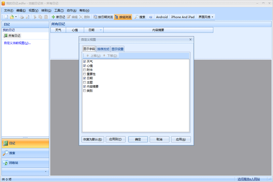This screenshot has height=182, width=273.
Task: Click the paste clipboard icon
Action: tap(46, 17)
